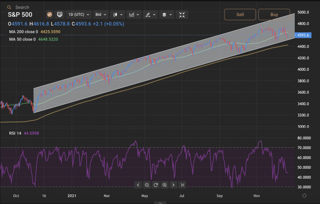This screenshot has width=320, height=204.
Task: Click the +2.1 (+0.05%) change value
Action: point(108,24)
